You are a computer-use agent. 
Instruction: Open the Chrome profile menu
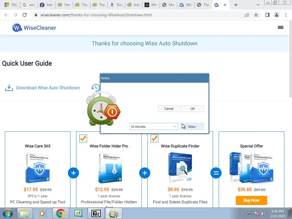[277, 15]
